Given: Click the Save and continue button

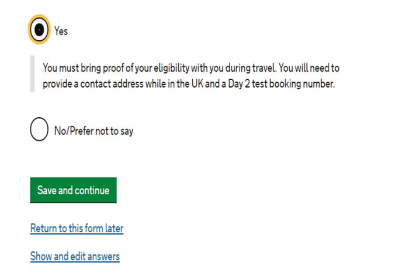Looking at the screenshot, I should tap(73, 190).
